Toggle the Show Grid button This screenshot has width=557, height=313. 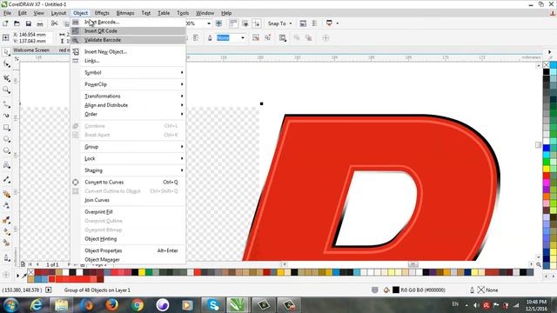[245, 23]
